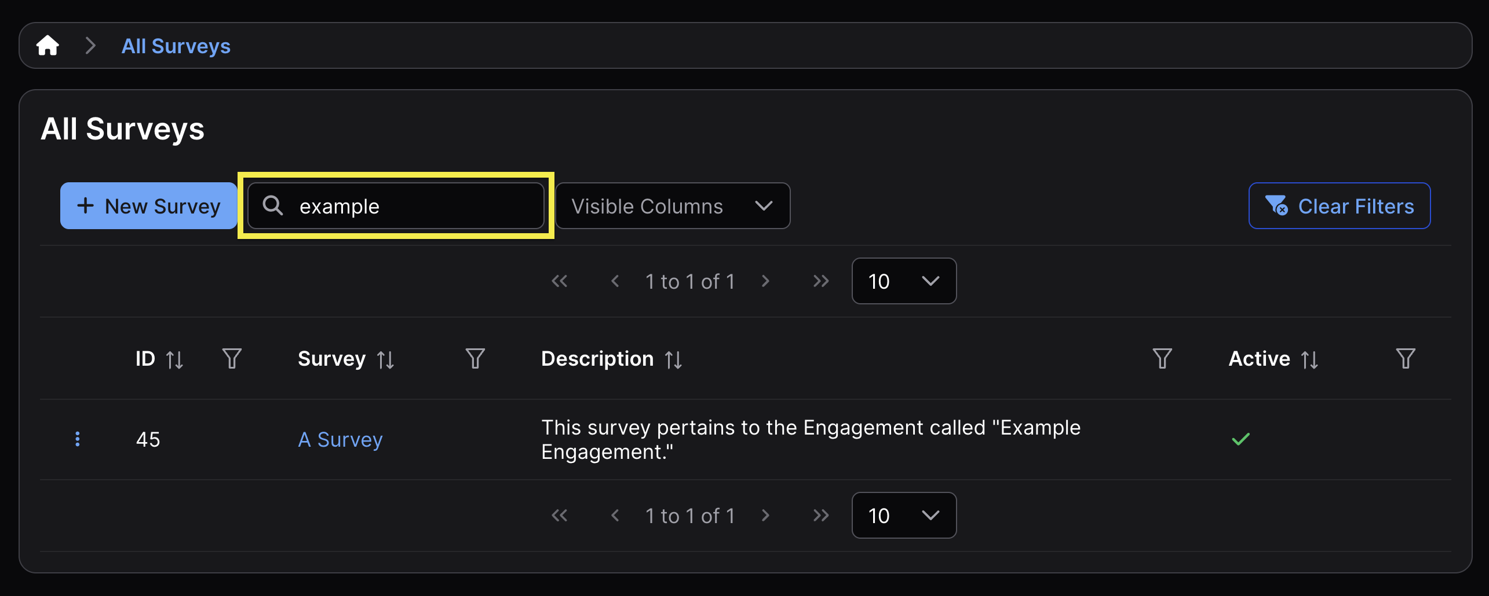The height and width of the screenshot is (596, 1489).
Task: Open the Survey column filter icon
Action: pos(475,359)
